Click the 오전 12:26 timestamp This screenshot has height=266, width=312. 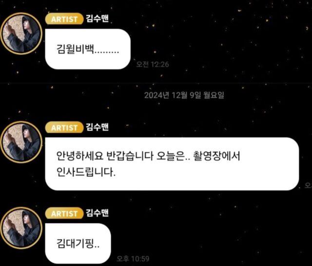(153, 64)
